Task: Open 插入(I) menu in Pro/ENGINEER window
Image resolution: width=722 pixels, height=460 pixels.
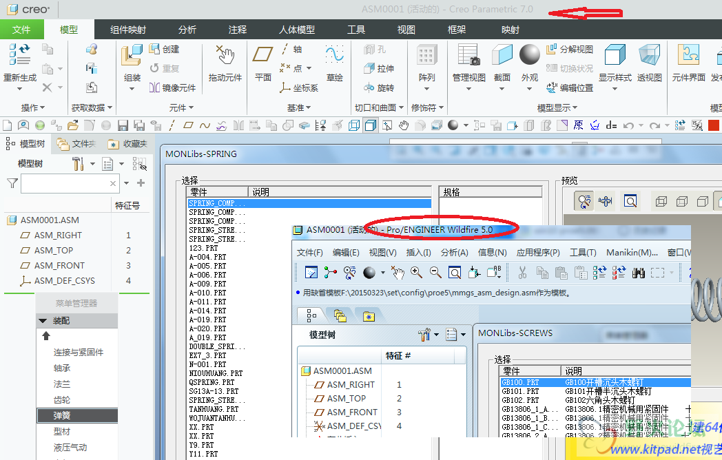Action: 418,252
